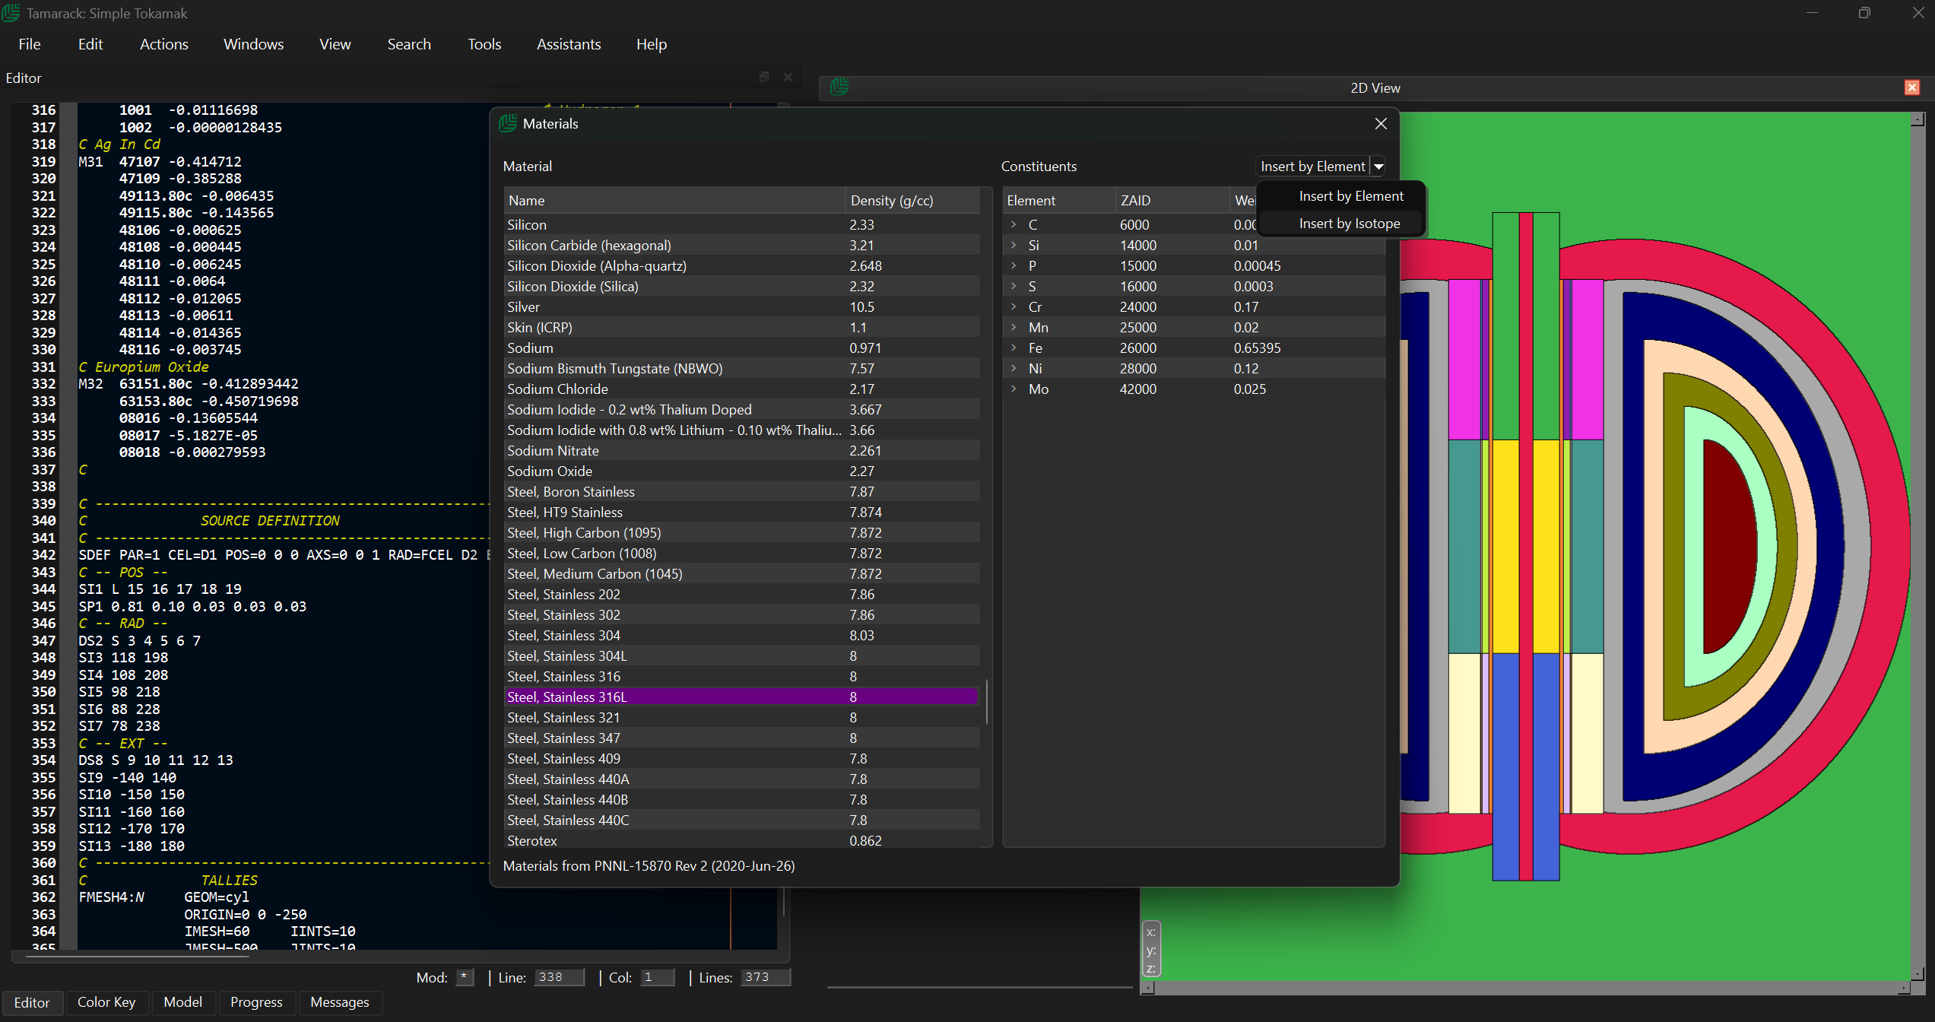Switch to the Progress tab

[x=256, y=1002]
